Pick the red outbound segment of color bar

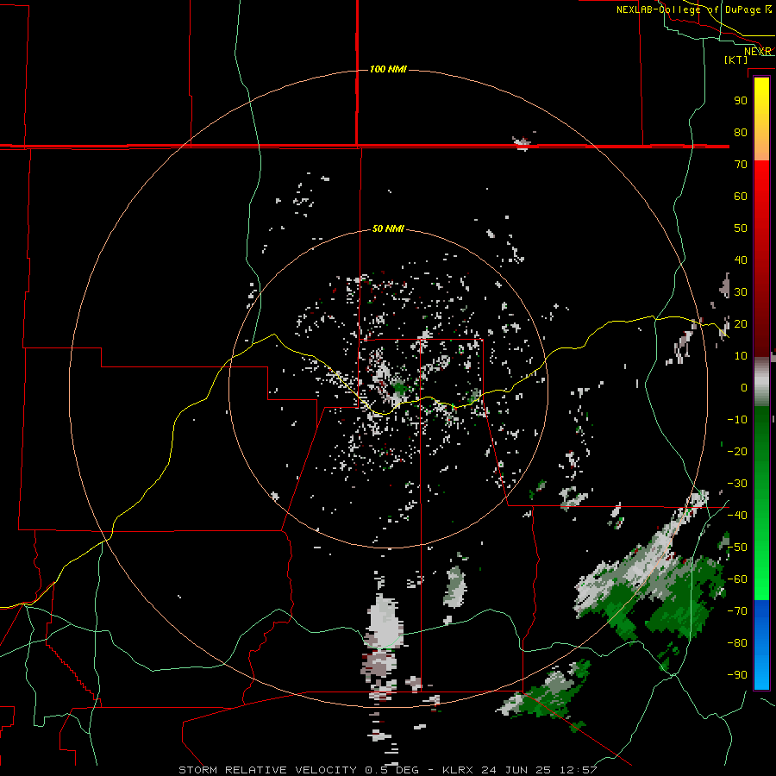pyautogui.click(x=761, y=259)
